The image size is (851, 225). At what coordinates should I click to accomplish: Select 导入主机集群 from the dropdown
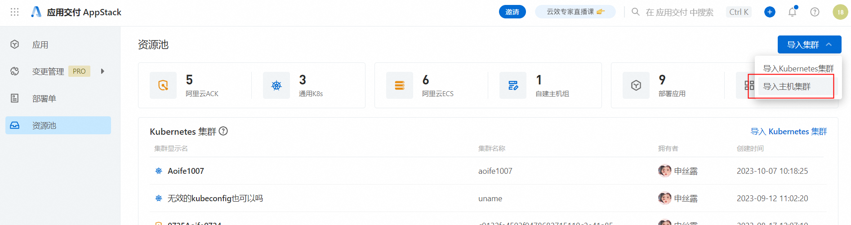(787, 87)
